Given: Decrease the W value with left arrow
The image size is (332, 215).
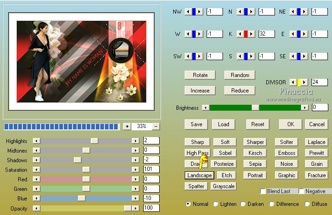Looking at the screenshot, I should click(188, 34).
